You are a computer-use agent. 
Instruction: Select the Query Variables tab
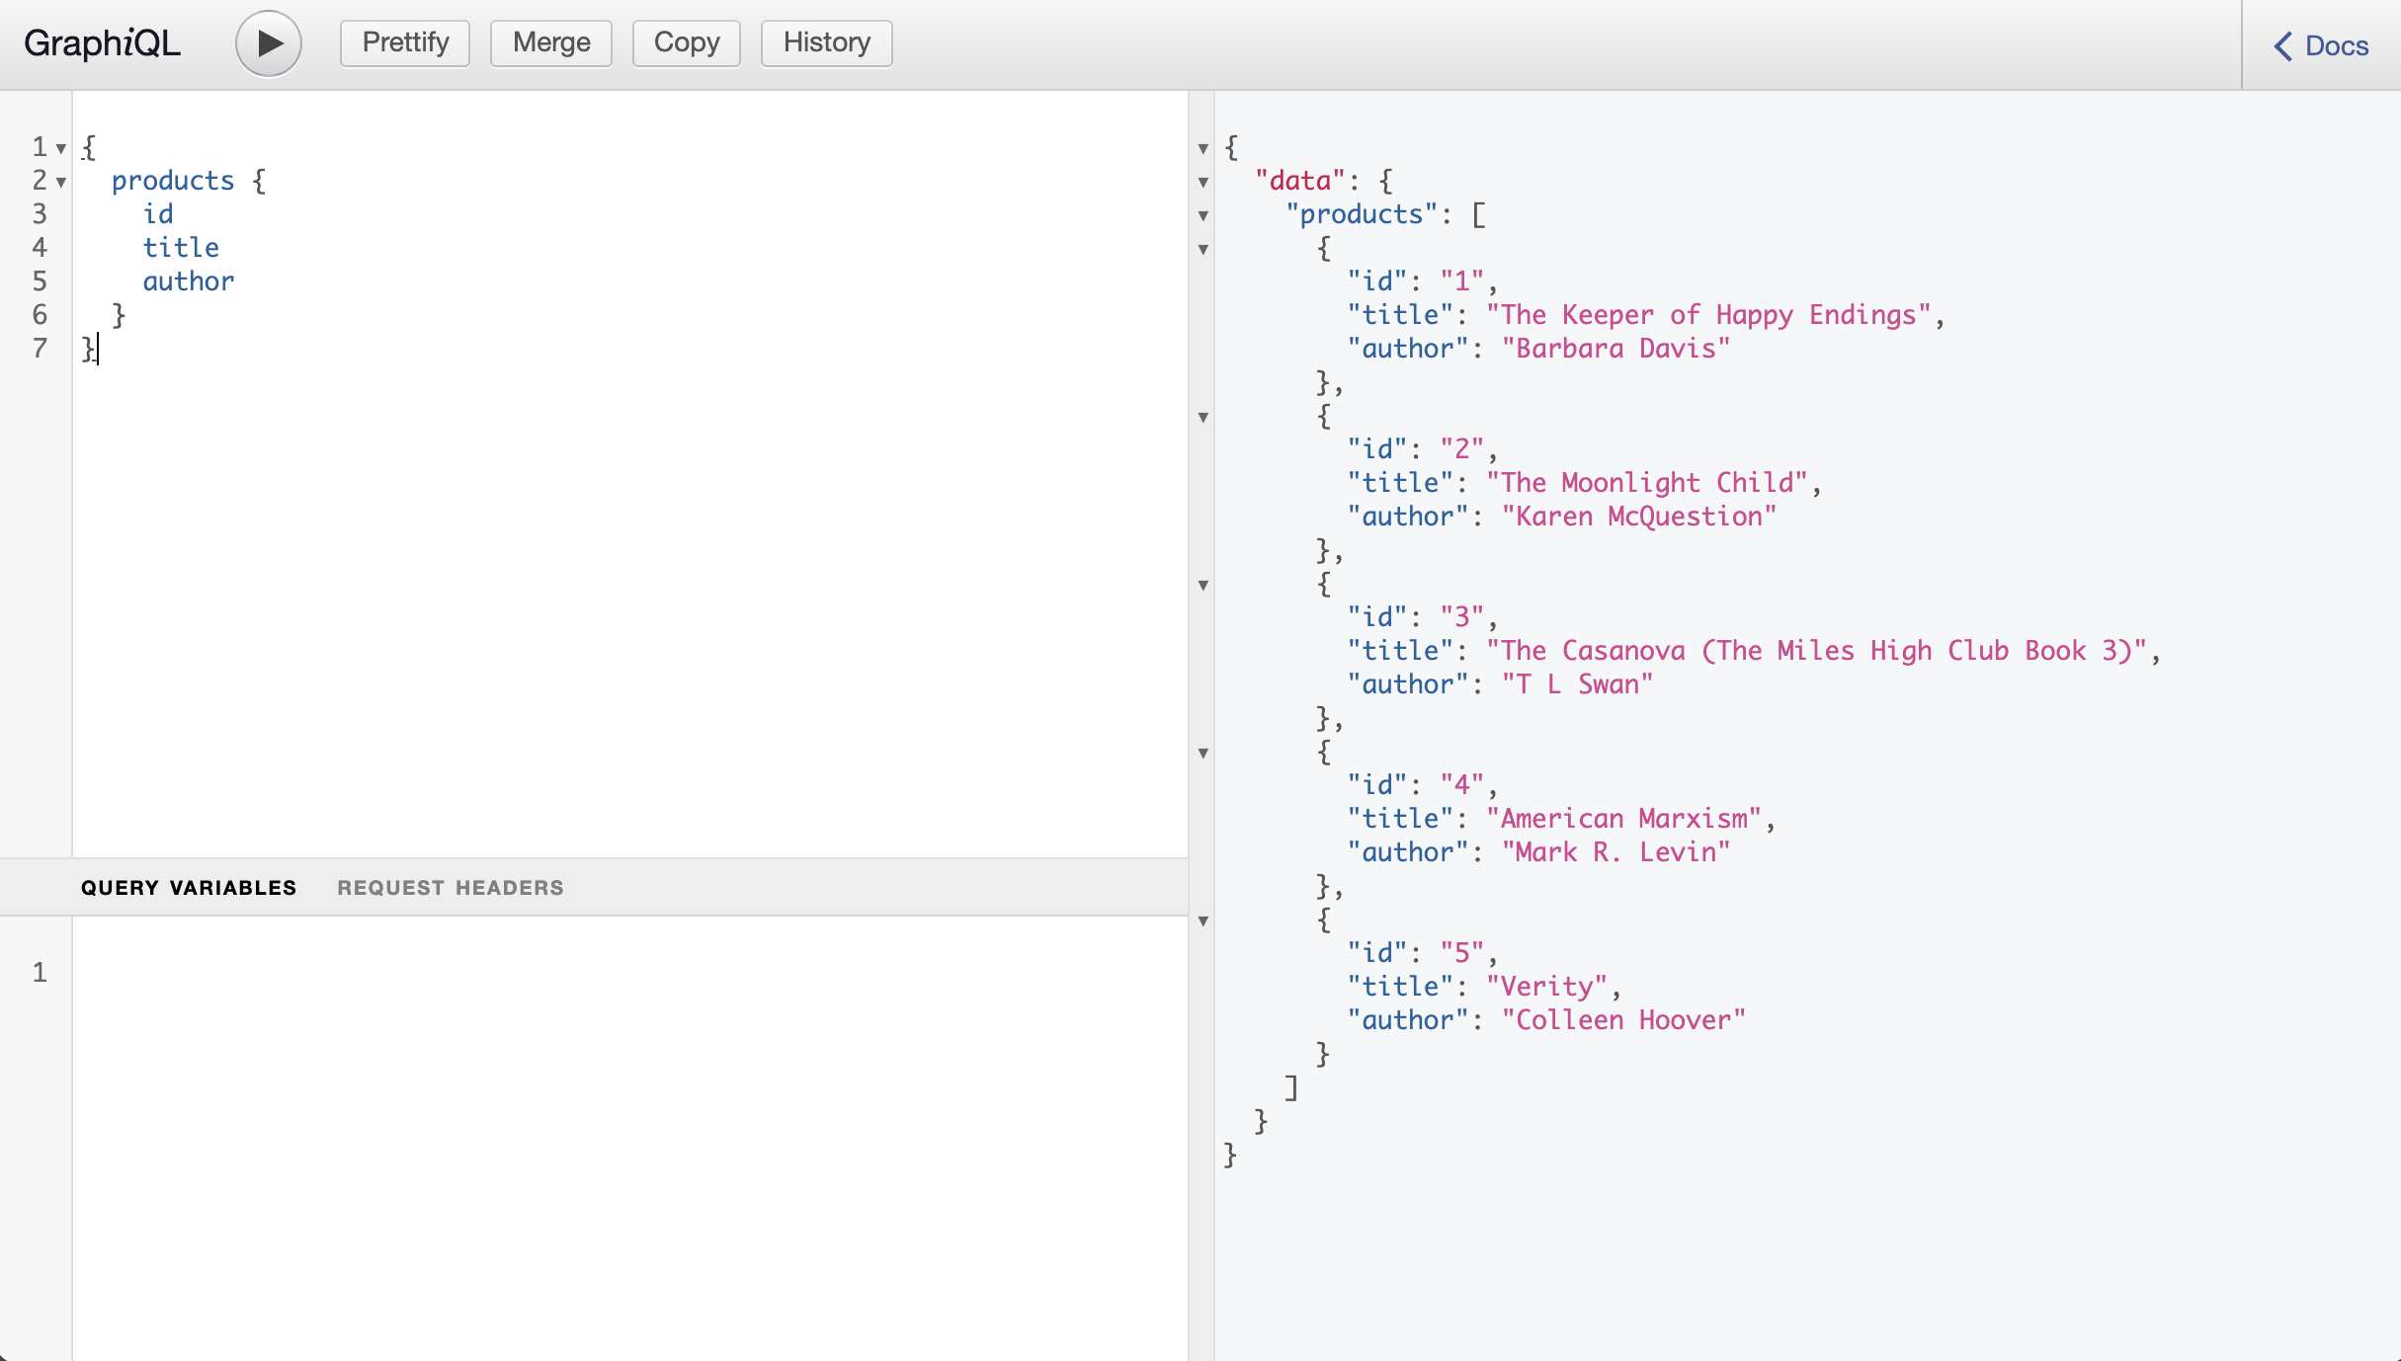(x=189, y=887)
